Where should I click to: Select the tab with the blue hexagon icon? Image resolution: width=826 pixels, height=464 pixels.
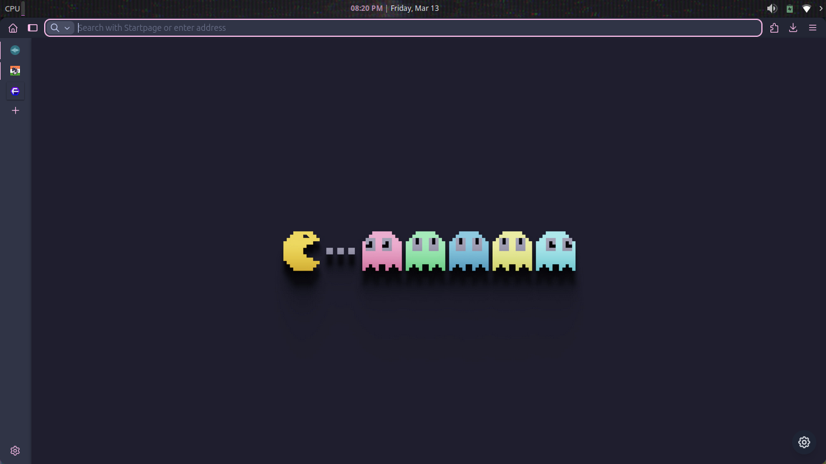pos(15,91)
